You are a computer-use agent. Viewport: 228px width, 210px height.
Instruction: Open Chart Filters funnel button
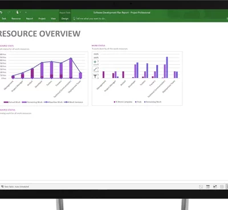[95, 76]
